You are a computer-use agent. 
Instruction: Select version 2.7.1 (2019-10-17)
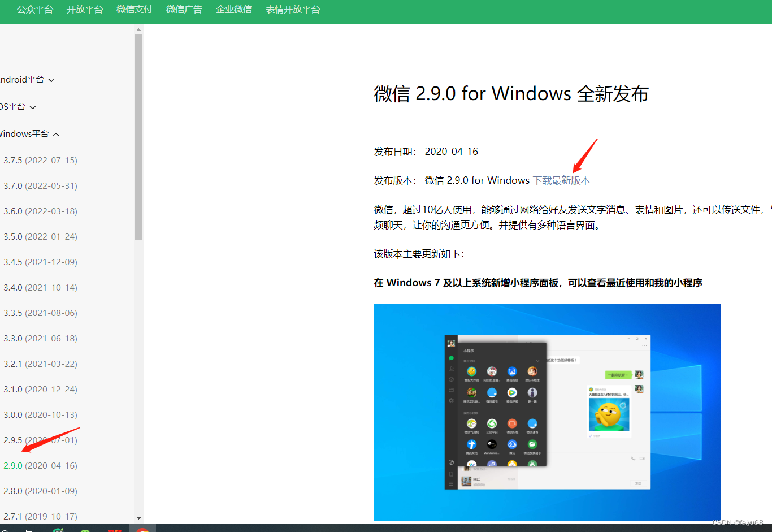(40, 517)
